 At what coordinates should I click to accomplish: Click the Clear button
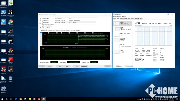click(x=59, y=66)
